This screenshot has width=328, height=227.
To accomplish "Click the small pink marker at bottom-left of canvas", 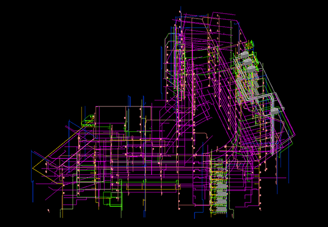I will pyautogui.click(x=48, y=209).
